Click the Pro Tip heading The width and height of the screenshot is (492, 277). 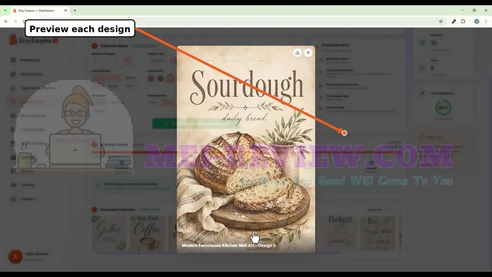point(434,137)
